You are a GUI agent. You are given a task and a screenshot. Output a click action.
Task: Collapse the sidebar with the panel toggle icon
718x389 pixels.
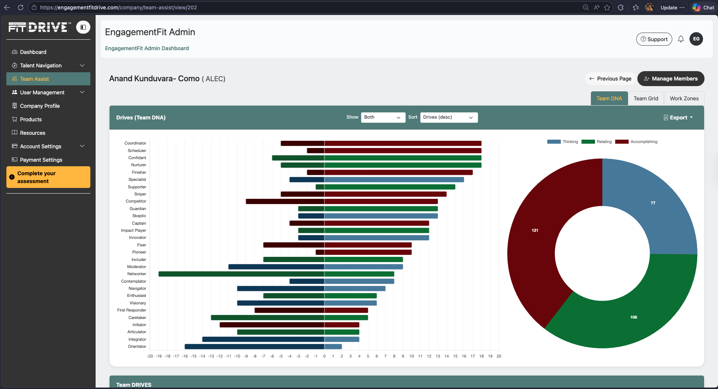click(x=83, y=27)
